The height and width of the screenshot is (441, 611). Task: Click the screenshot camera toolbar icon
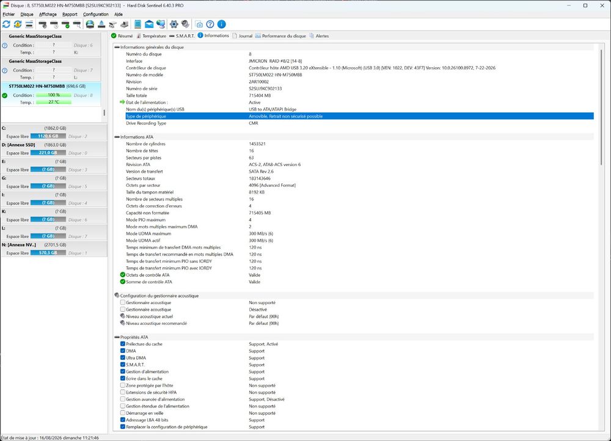coord(199,24)
